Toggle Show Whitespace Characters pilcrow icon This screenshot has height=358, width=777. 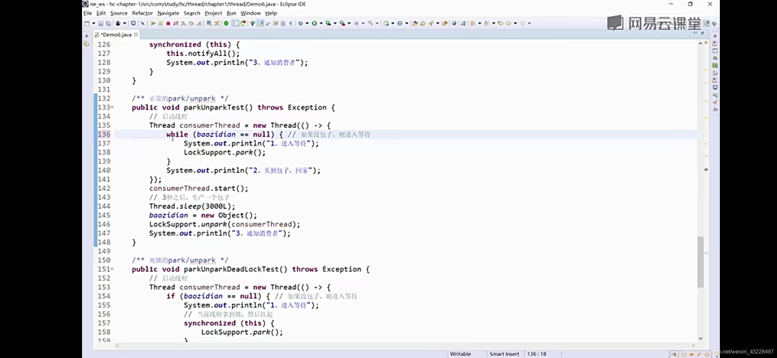[x=291, y=23]
